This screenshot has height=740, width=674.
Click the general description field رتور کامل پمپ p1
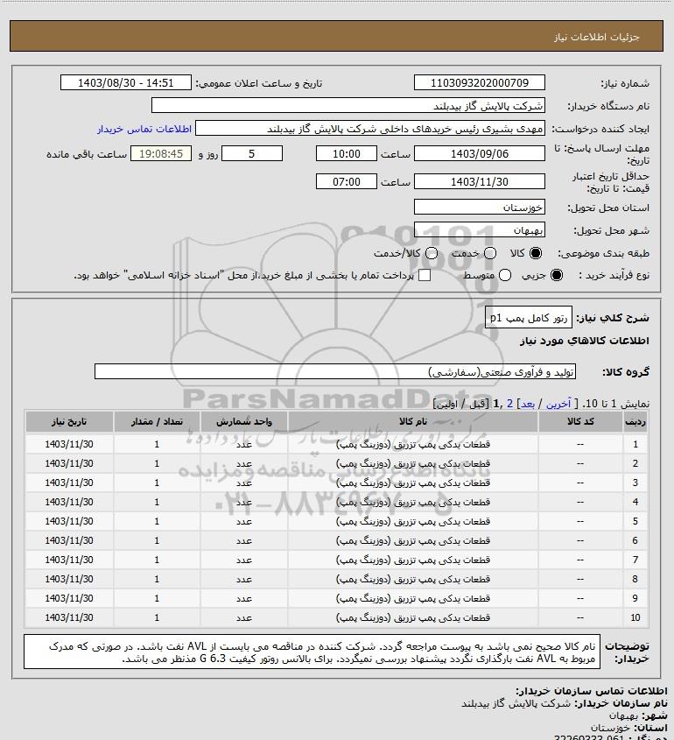pyautogui.click(x=528, y=318)
